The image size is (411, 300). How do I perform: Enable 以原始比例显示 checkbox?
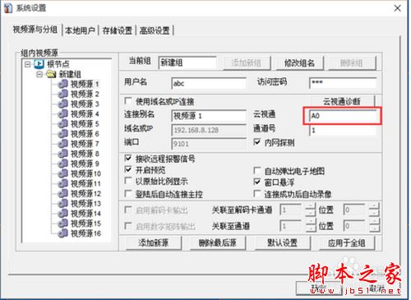pyautogui.click(x=128, y=181)
